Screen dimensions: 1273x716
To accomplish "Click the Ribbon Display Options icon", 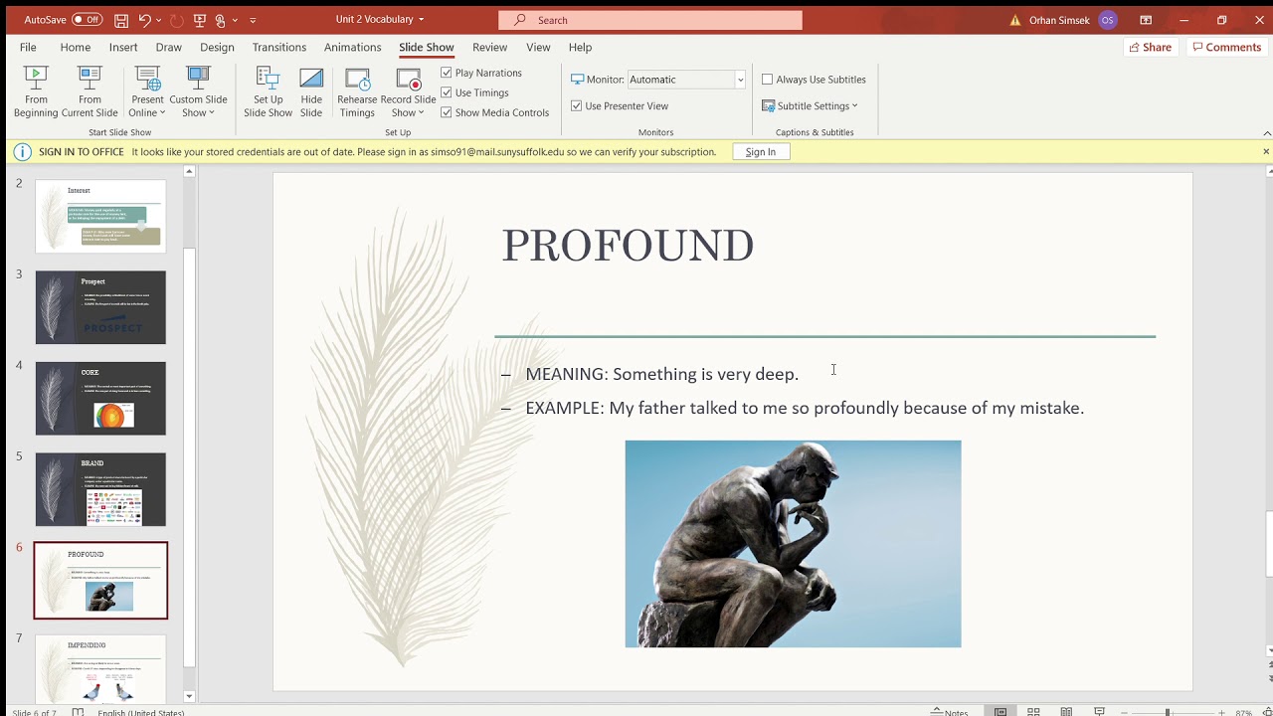I will pyautogui.click(x=1146, y=20).
